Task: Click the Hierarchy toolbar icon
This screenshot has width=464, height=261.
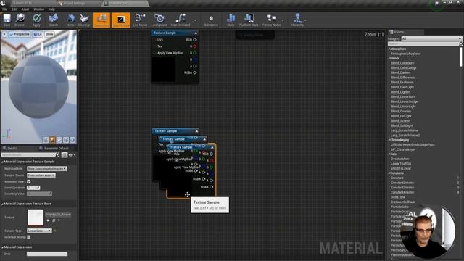Action: tap(297, 20)
